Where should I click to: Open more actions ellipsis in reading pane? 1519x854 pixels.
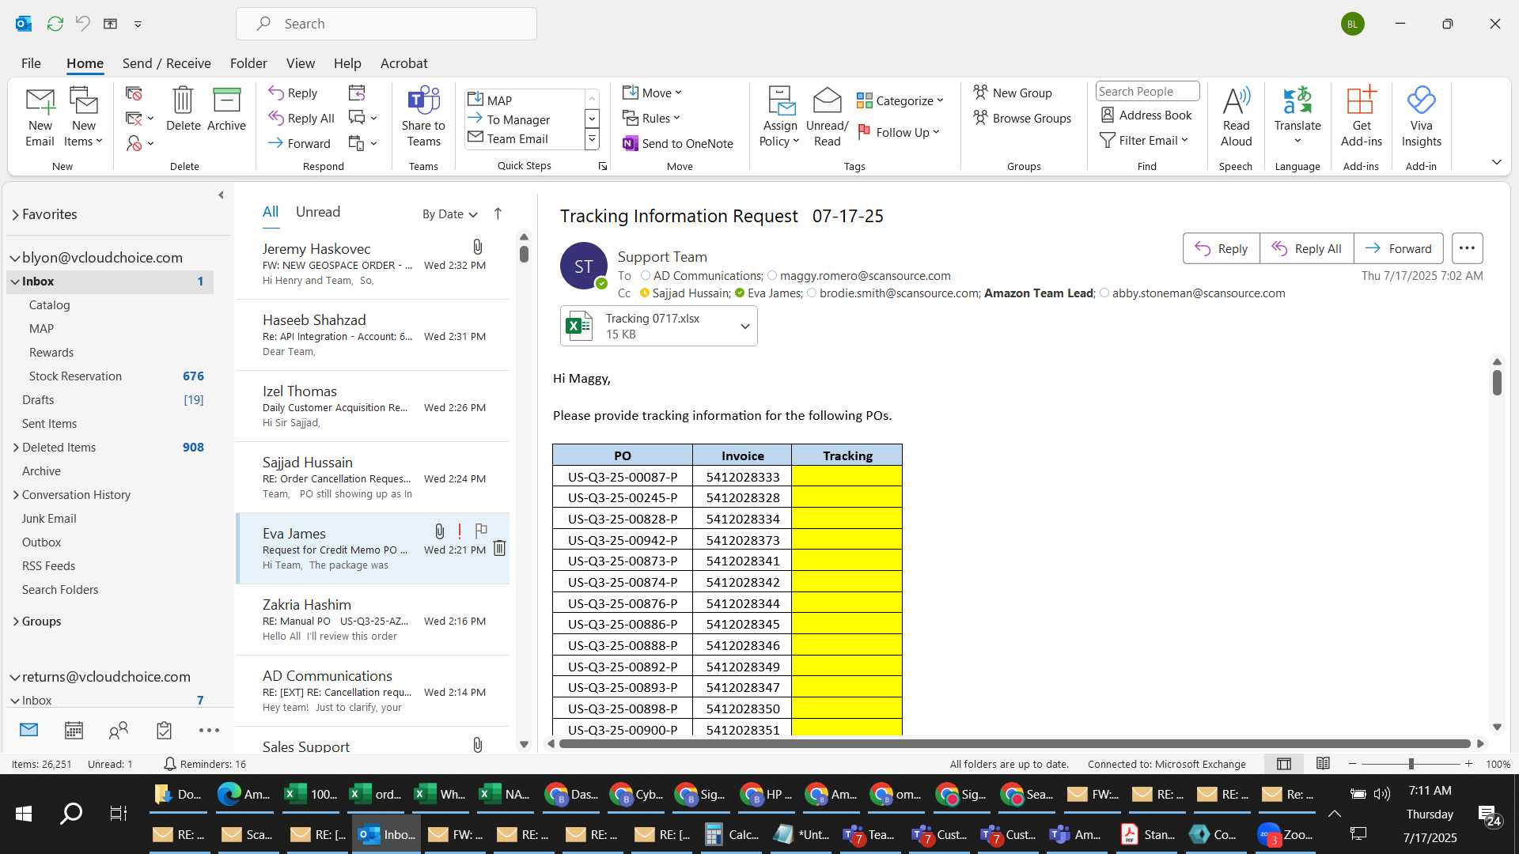click(1467, 248)
